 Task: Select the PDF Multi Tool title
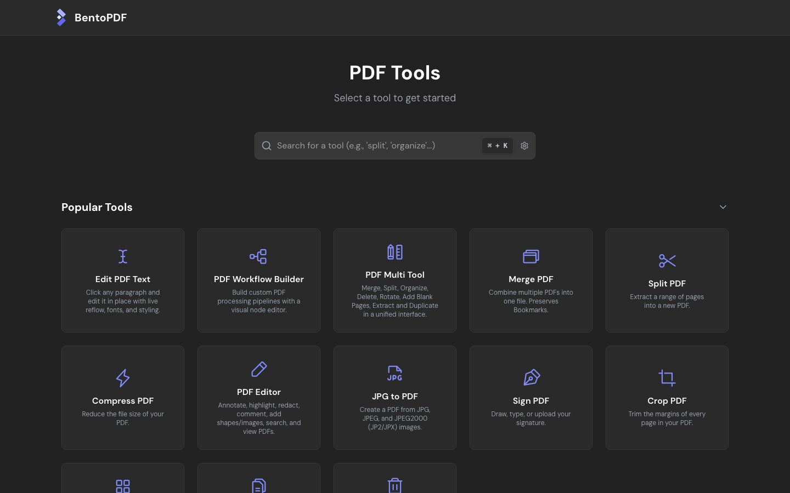click(x=395, y=275)
